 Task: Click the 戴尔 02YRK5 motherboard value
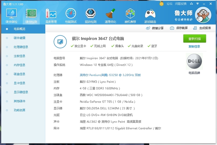(98, 82)
